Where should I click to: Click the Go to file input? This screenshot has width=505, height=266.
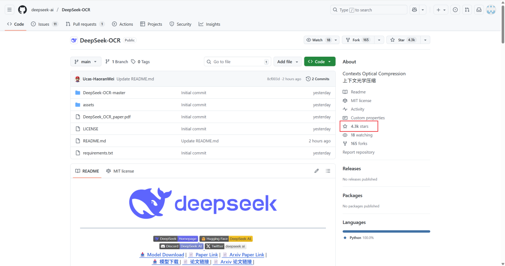point(238,62)
